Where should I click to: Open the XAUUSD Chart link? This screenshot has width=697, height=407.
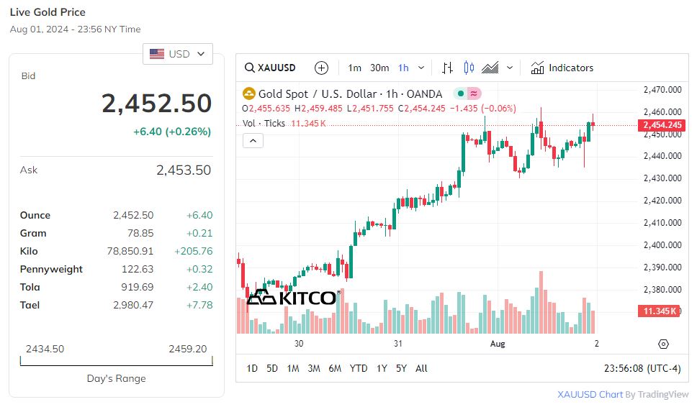[590, 395]
